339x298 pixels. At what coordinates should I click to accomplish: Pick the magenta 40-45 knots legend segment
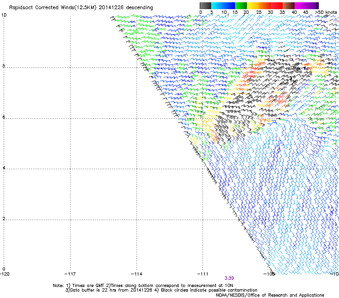301,6
